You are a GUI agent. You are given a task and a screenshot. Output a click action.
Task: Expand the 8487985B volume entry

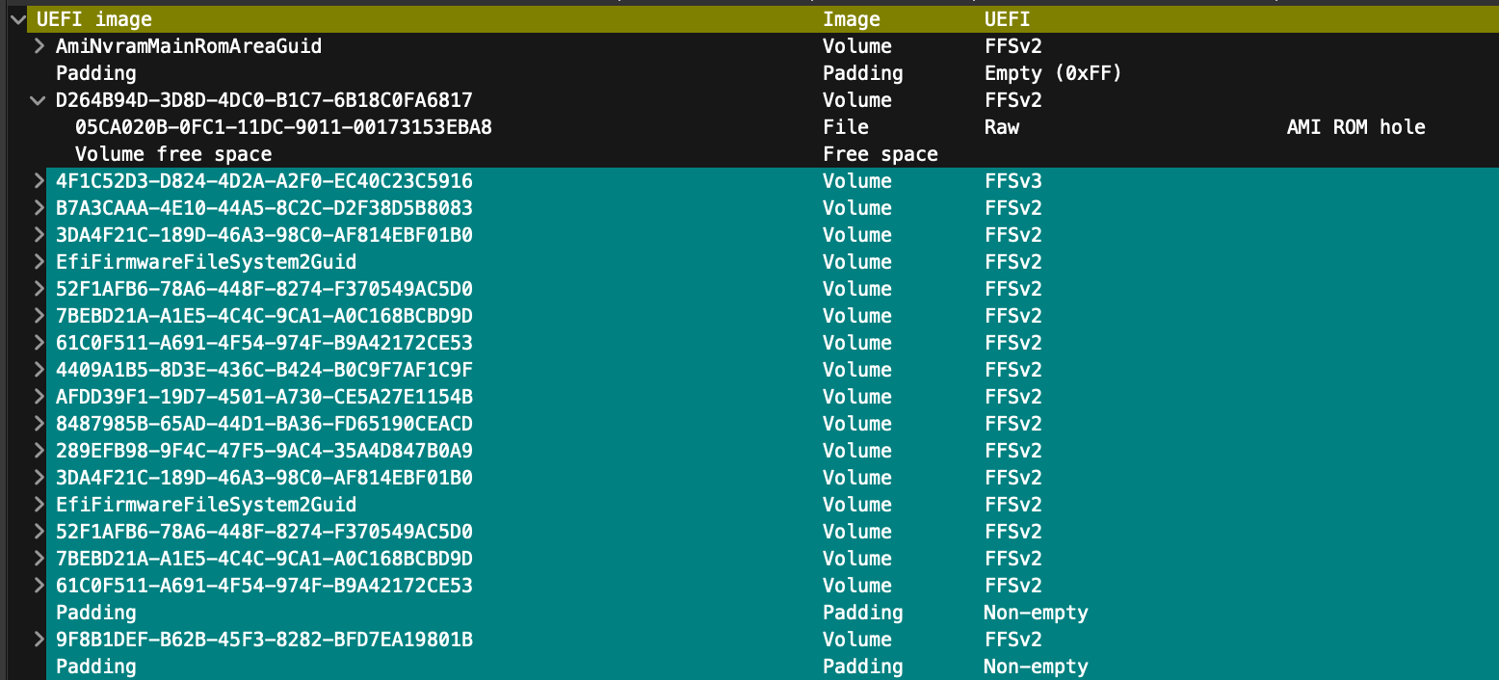(37, 423)
